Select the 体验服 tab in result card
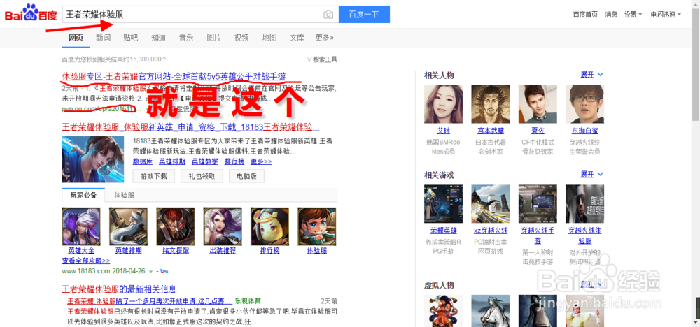700x327 pixels. (124, 195)
